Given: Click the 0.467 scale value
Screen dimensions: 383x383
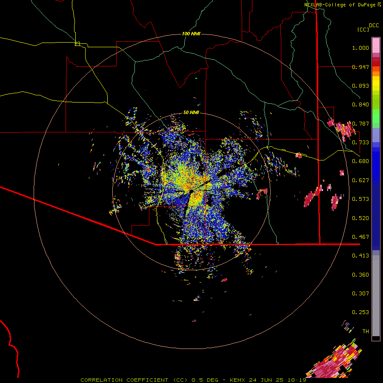Looking at the screenshot, I should (x=360, y=237).
